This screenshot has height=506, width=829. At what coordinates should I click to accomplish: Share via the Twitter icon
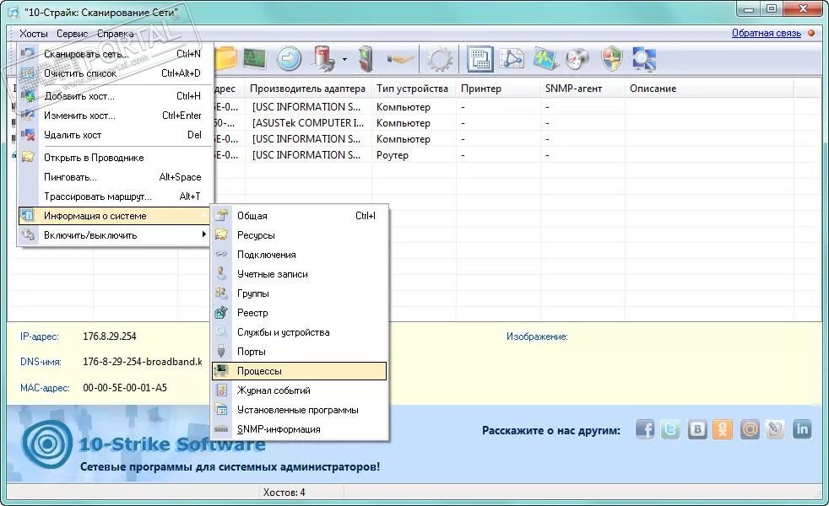(x=670, y=429)
